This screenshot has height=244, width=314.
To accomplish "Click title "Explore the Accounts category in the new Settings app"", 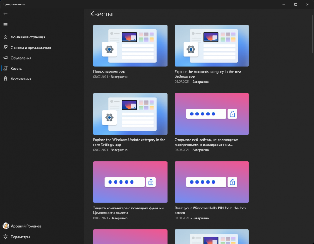I will tap(208, 74).
